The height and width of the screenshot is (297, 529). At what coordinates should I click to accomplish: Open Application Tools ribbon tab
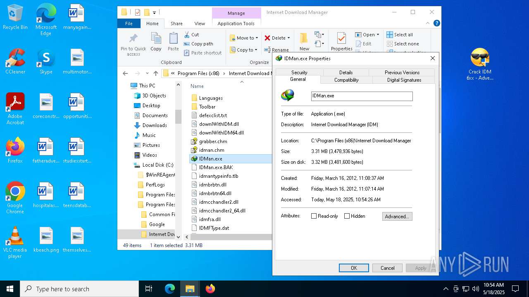coord(236,24)
